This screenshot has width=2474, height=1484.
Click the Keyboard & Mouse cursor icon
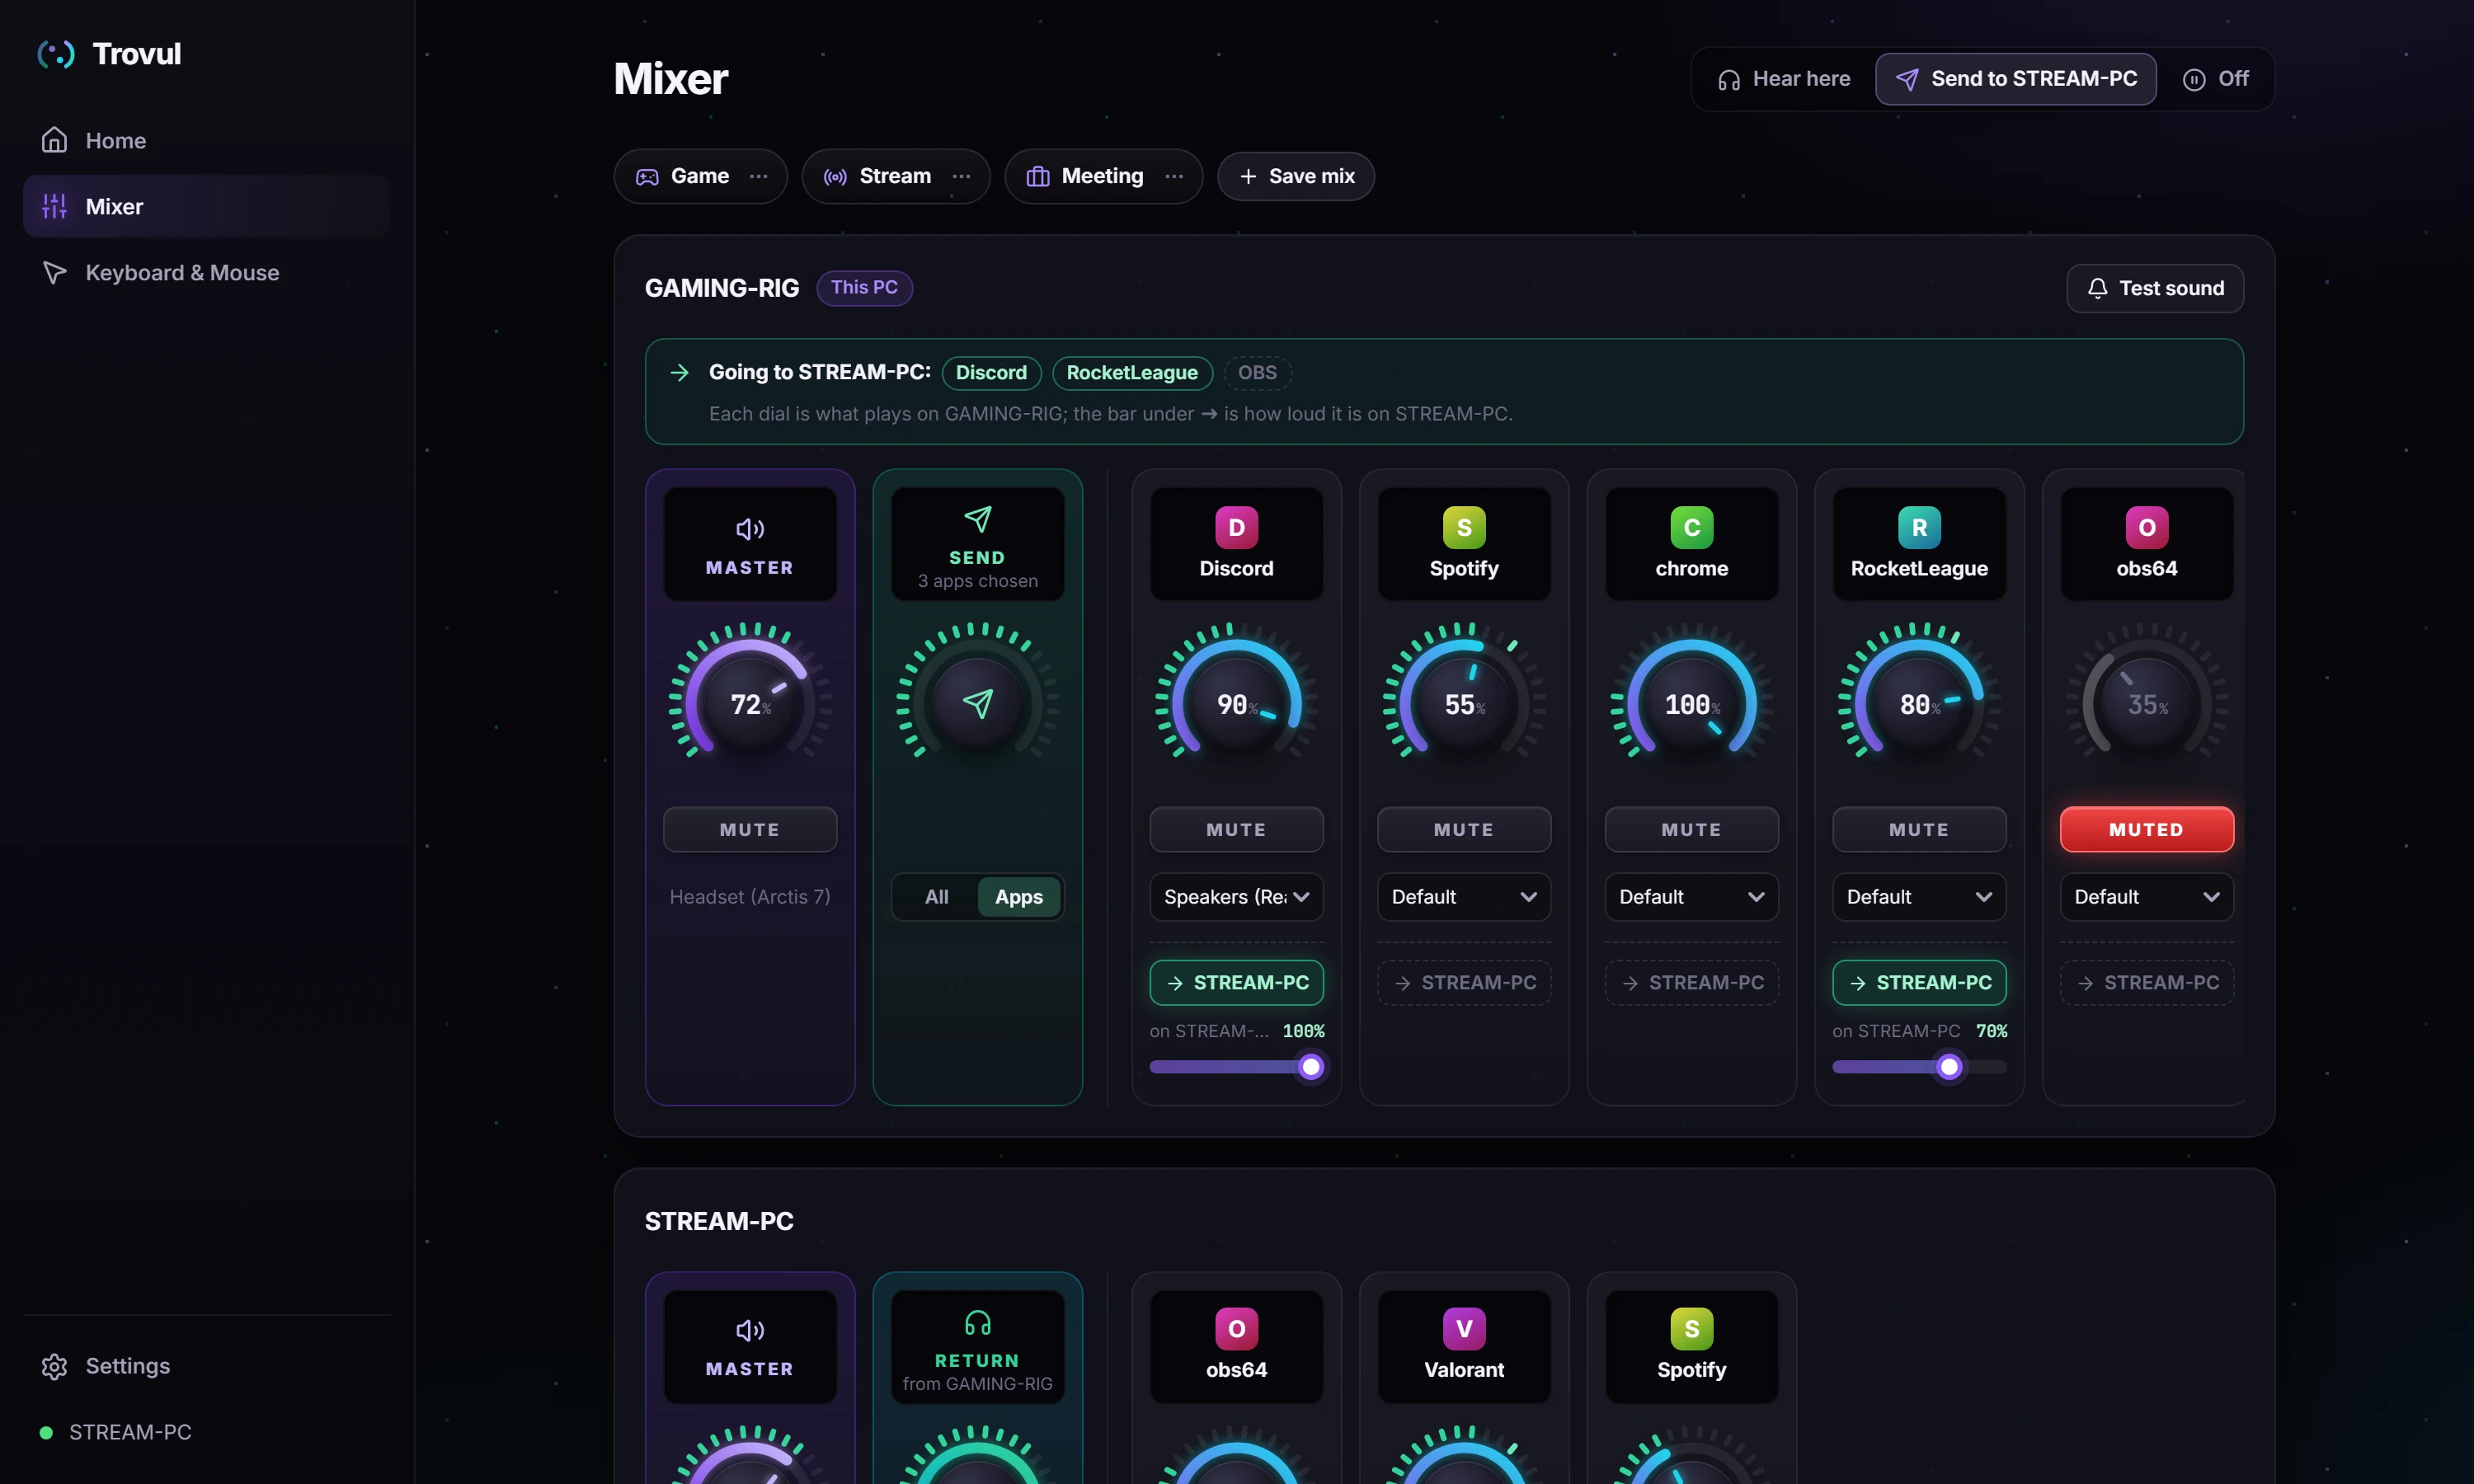coord(54,272)
